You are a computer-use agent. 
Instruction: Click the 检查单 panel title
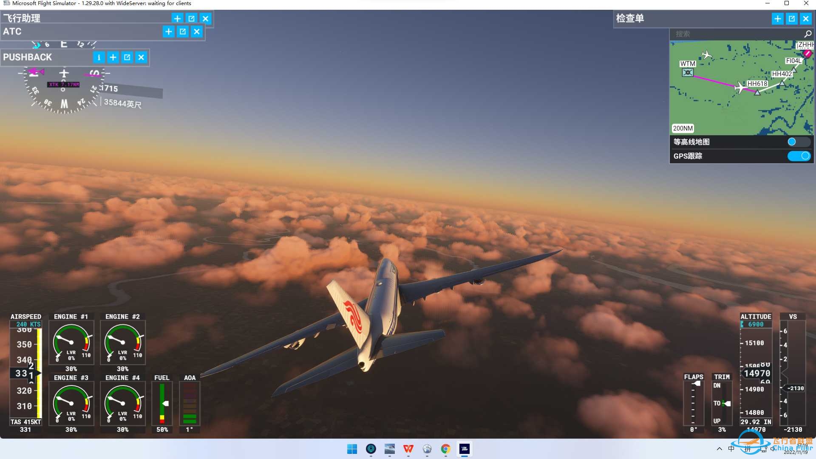pos(630,18)
